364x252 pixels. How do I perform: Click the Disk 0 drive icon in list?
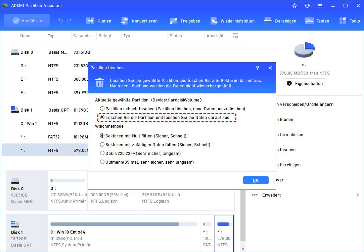coord(15,52)
